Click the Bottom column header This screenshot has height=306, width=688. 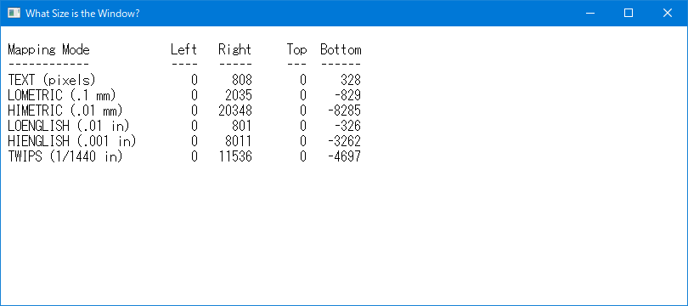click(341, 49)
